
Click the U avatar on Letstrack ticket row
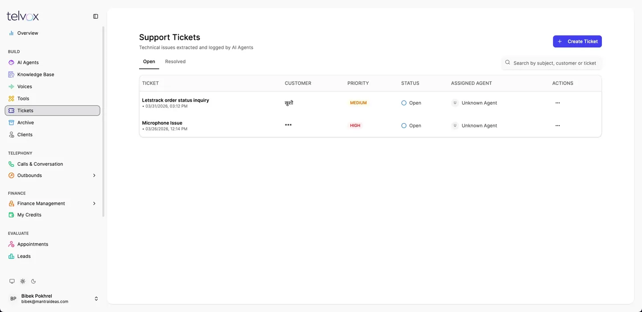(x=455, y=103)
